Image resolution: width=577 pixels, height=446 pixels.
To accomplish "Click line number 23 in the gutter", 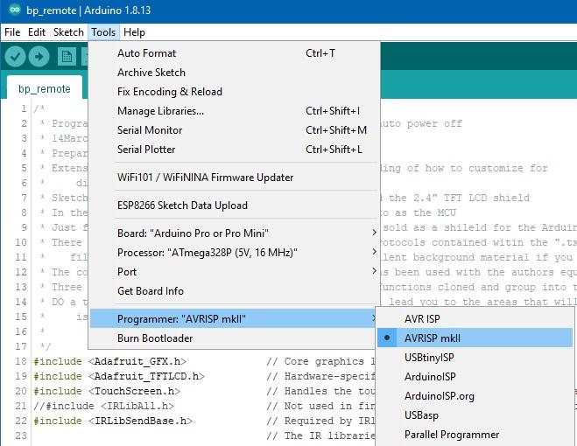I will pyautogui.click(x=21, y=436).
